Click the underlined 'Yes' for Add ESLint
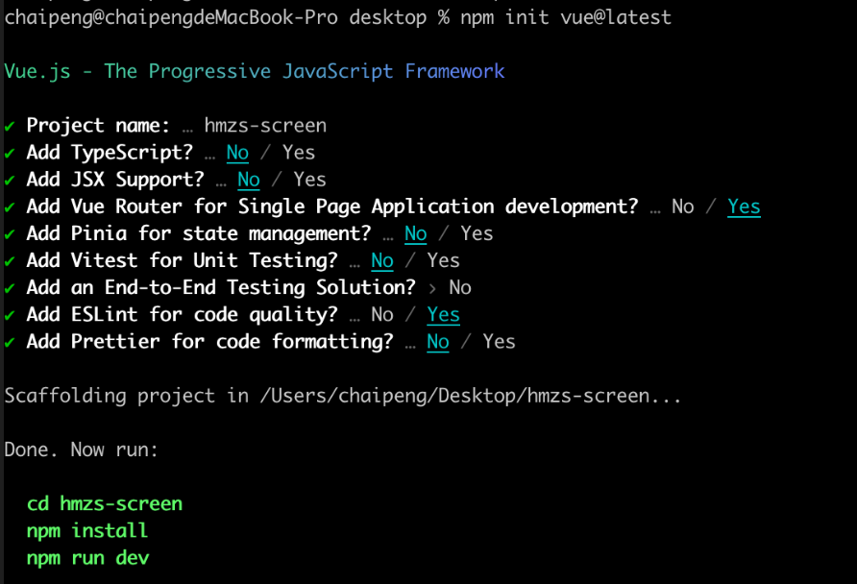The width and height of the screenshot is (857, 584). 443,315
